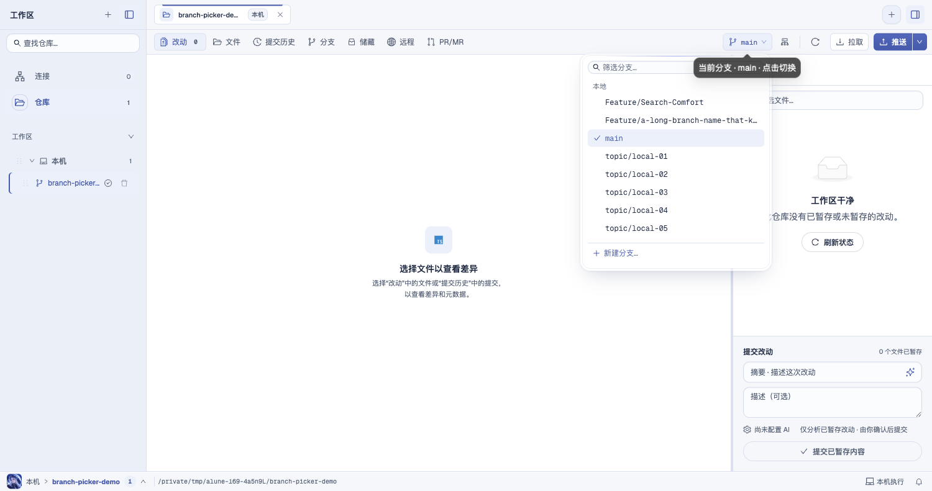Screen dimensions: 932x491
Task: Click the 拉取 button
Action: click(849, 42)
